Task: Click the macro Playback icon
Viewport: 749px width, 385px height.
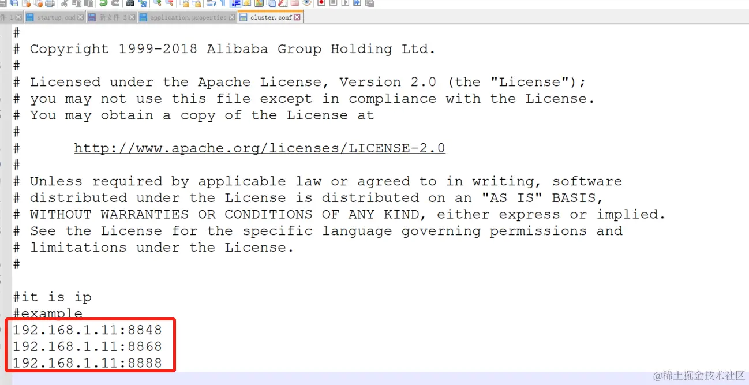Action: coord(345,3)
